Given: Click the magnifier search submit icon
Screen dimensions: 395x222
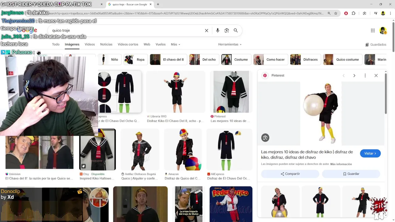Looking at the screenshot, I should [236, 31].
